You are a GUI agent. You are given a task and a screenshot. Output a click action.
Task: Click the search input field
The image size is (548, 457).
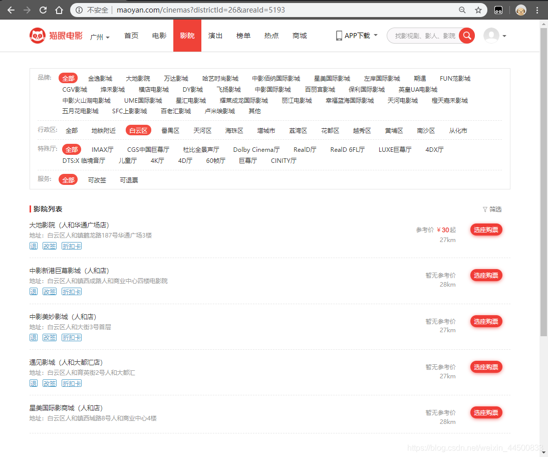(x=424, y=36)
